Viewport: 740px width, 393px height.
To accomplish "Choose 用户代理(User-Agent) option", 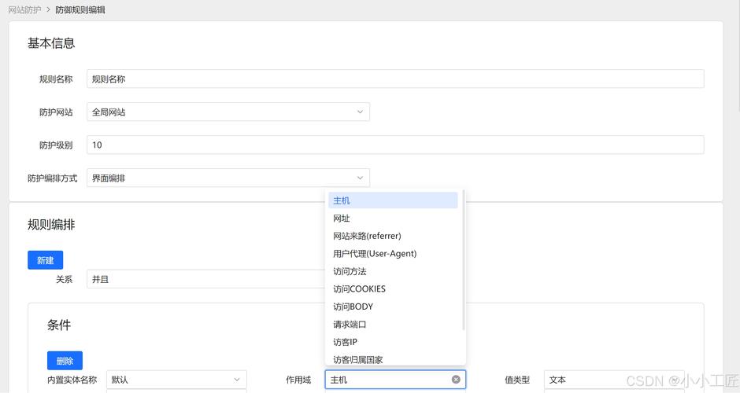I will 393,254.
